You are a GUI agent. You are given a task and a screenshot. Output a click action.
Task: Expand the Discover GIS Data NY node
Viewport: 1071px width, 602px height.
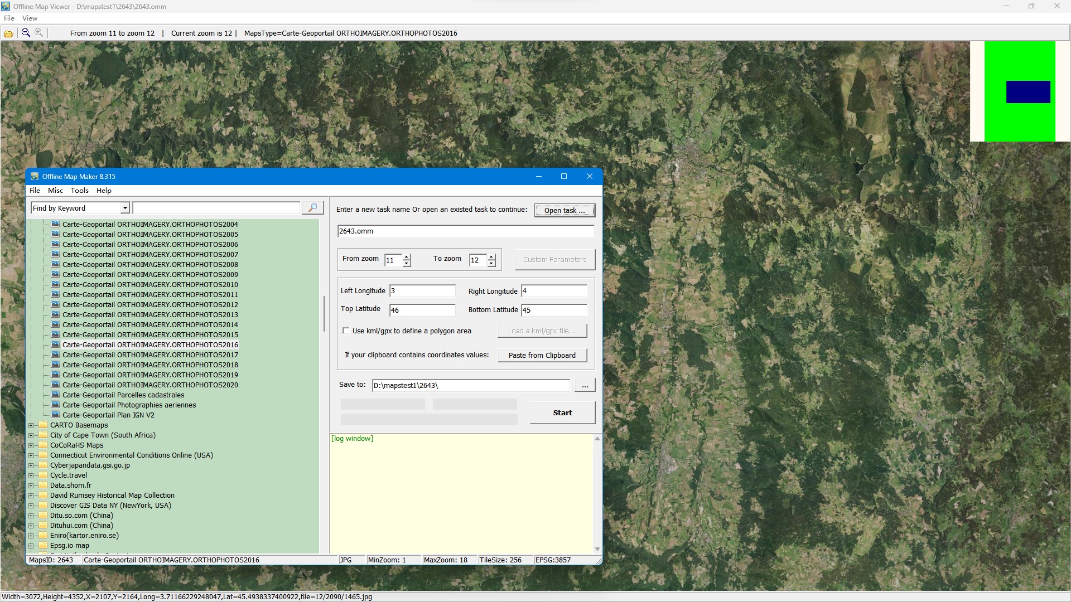31,506
